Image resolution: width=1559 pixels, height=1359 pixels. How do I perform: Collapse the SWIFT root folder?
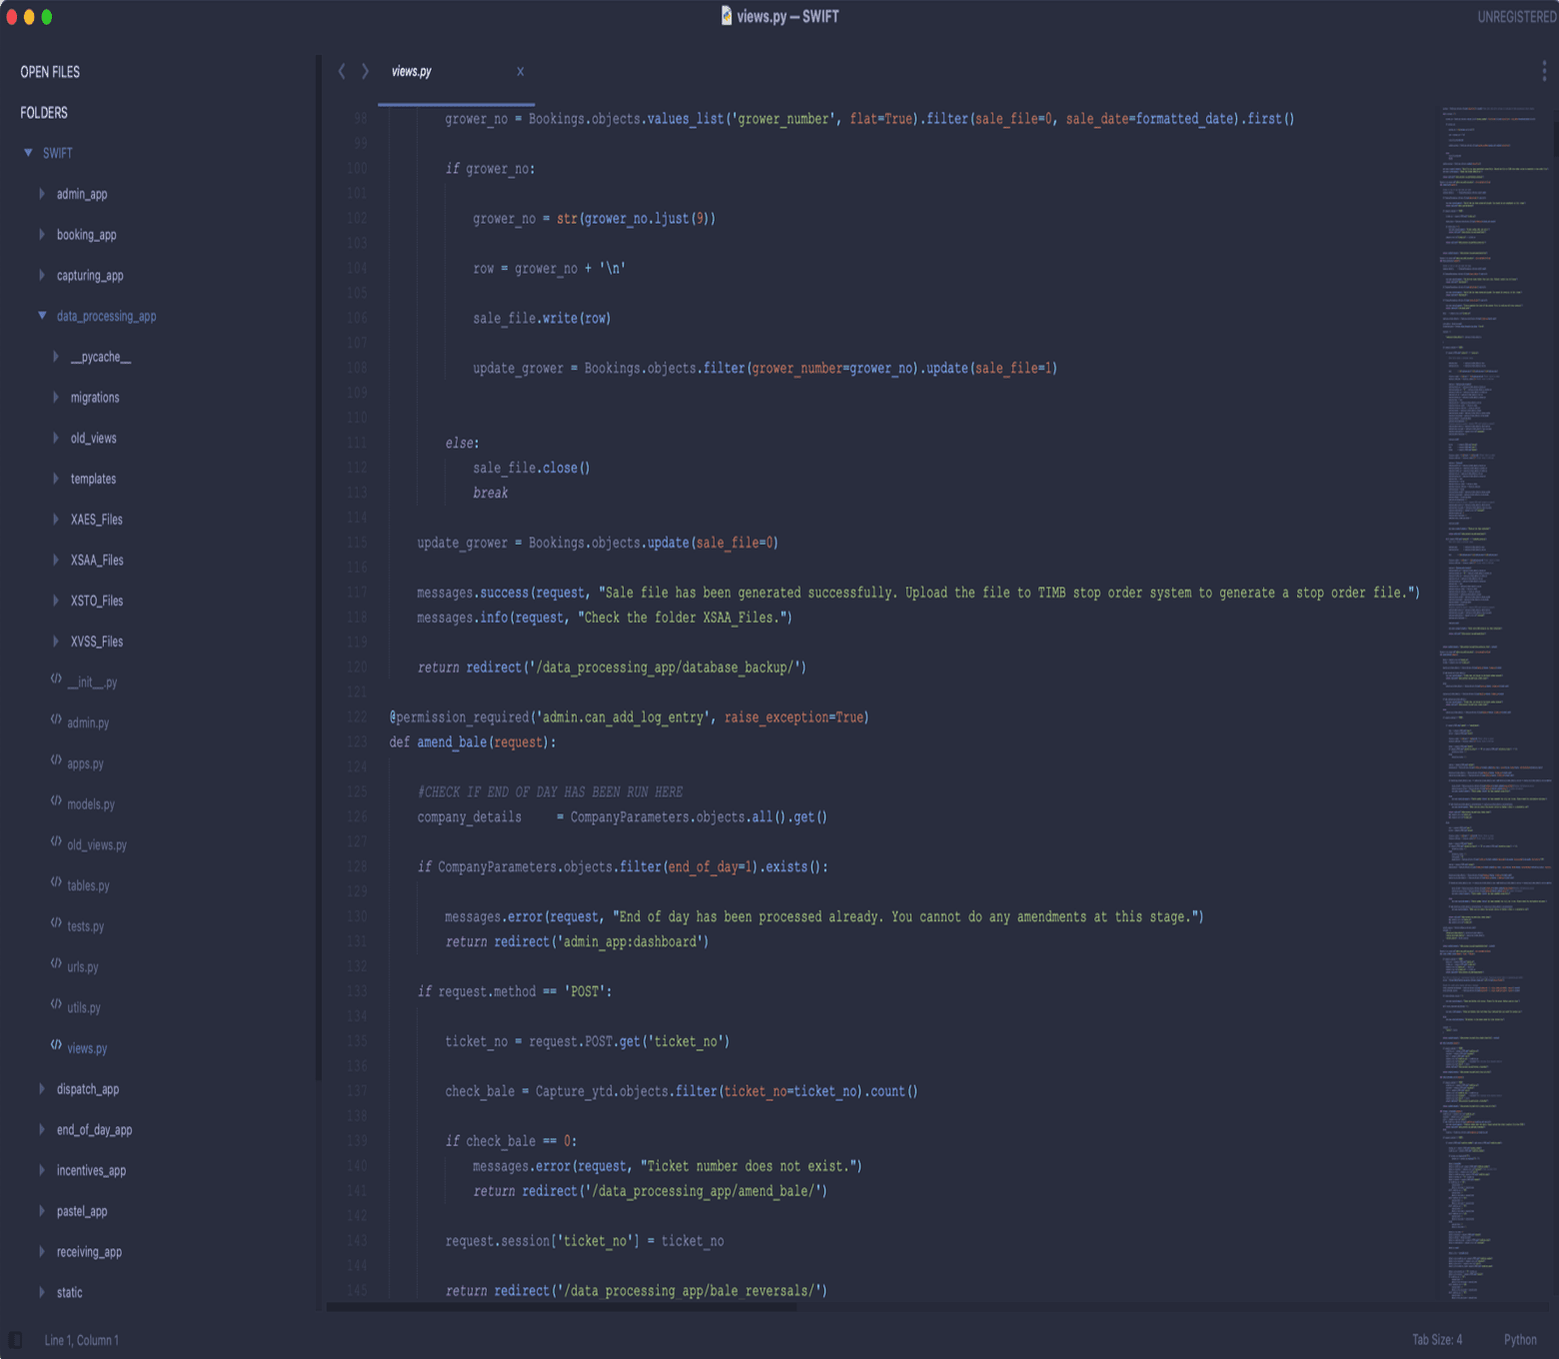tap(28, 153)
